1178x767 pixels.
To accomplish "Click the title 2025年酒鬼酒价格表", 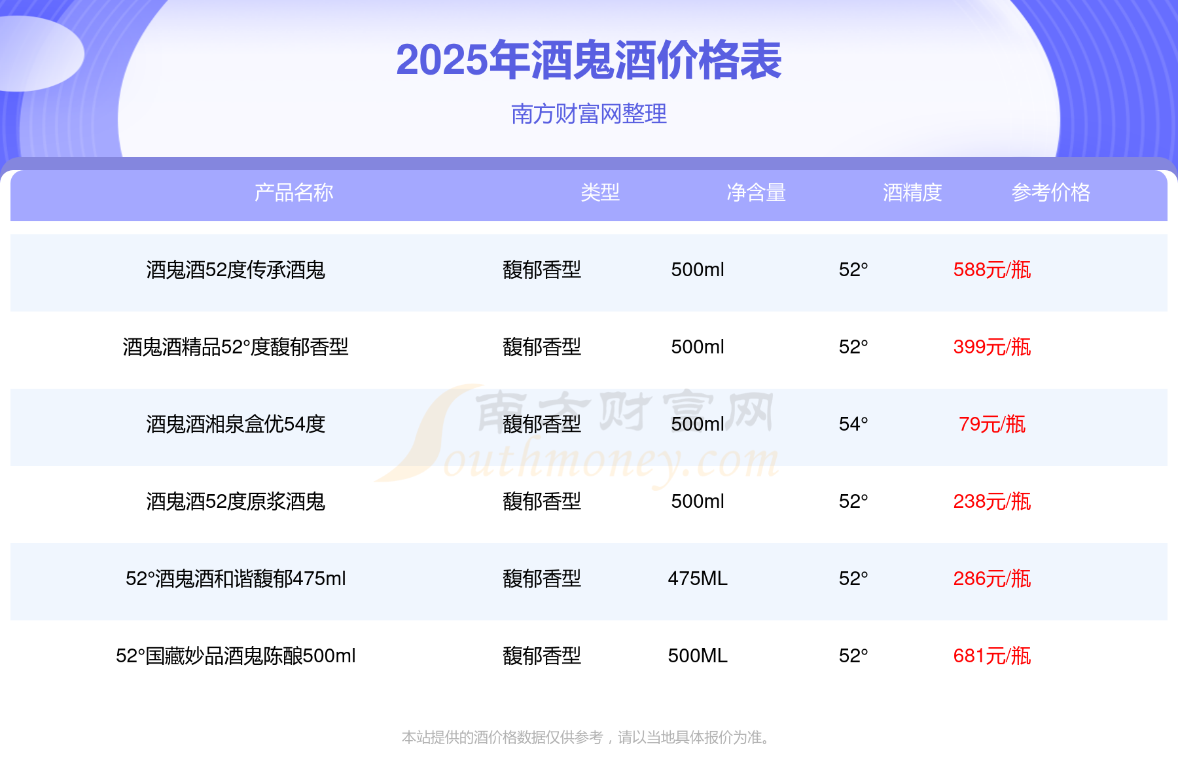I will [x=588, y=60].
